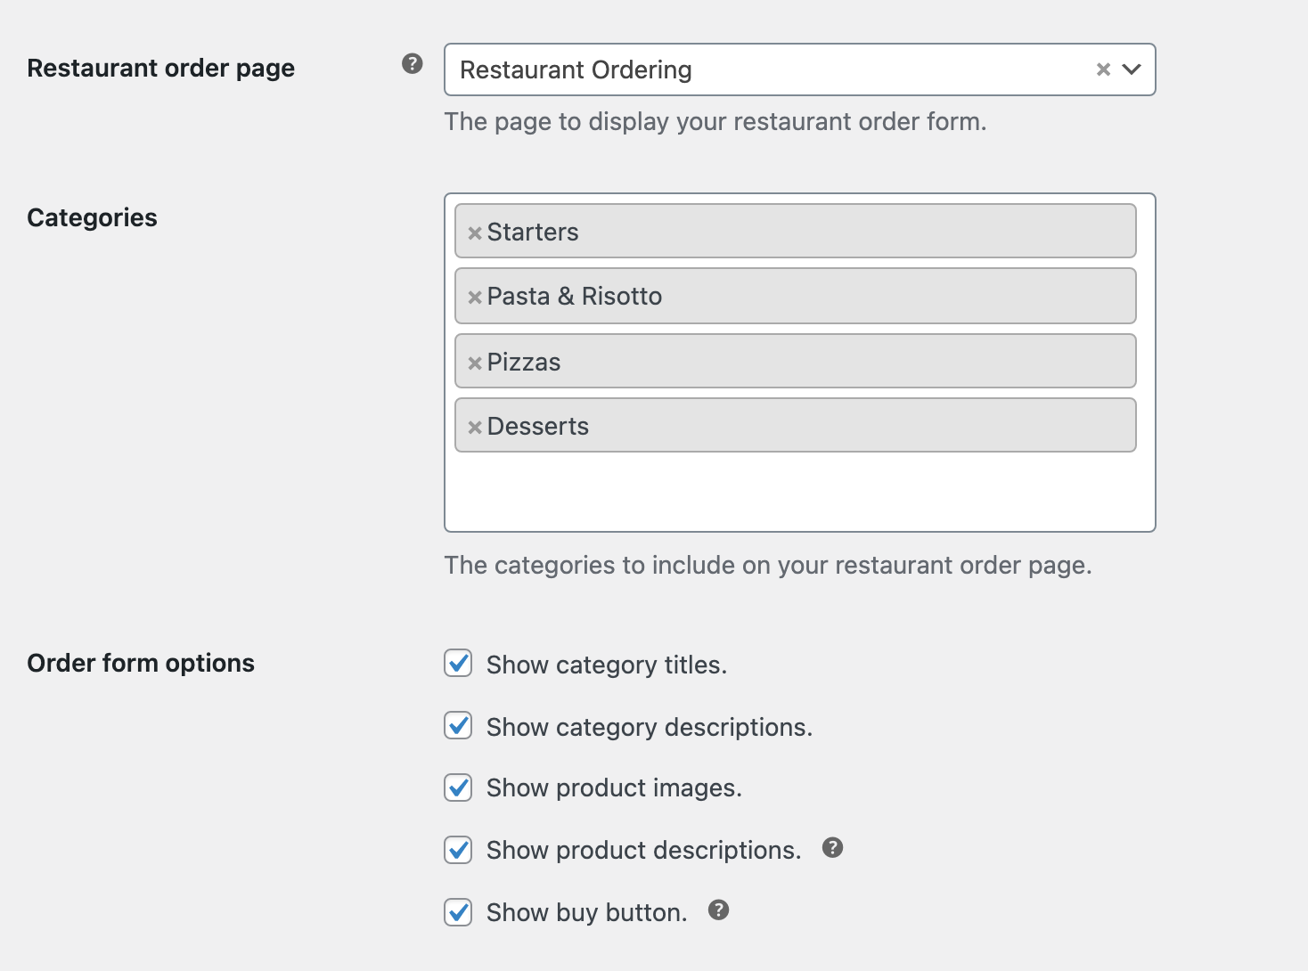Click the Show buy button label text
Image resolution: width=1308 pixels, height=971 pixels.
click(x=585, y=912)
